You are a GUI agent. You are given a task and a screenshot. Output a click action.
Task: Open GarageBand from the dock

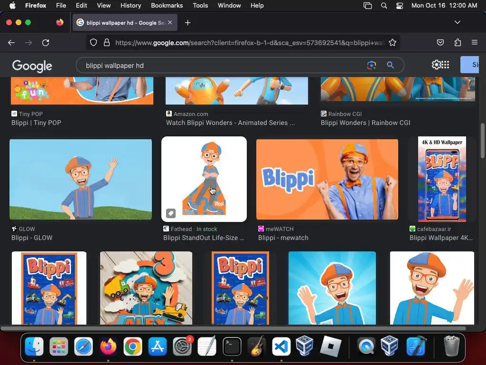(257, 346)
